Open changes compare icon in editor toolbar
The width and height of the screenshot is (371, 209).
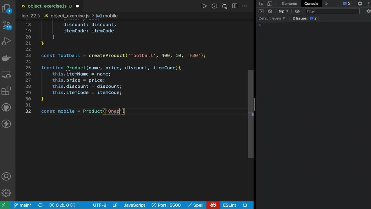(x=224, y=6)
